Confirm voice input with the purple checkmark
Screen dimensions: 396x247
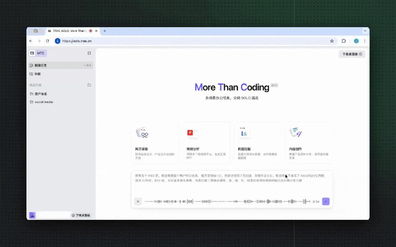pos(326,201)
